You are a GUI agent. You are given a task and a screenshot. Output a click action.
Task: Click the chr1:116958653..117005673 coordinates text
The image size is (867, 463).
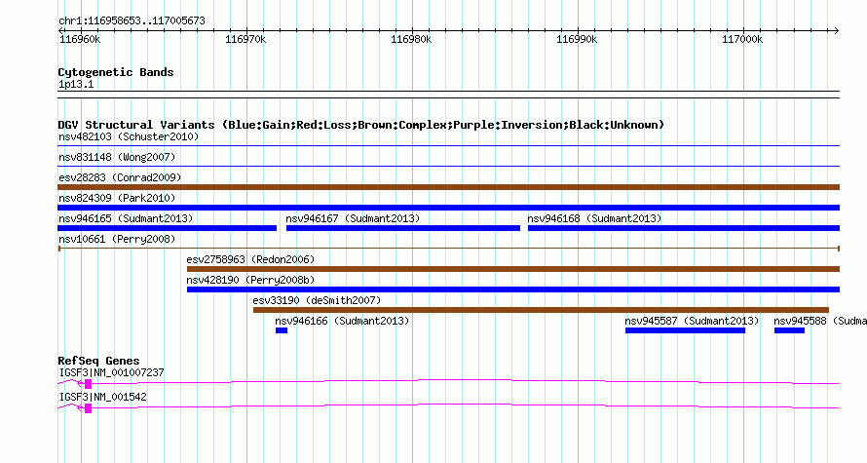[x=132, y=20]
